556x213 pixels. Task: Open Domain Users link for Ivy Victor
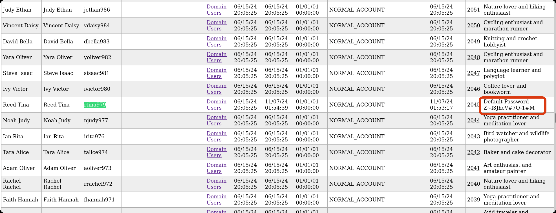(x=216, y=89)
